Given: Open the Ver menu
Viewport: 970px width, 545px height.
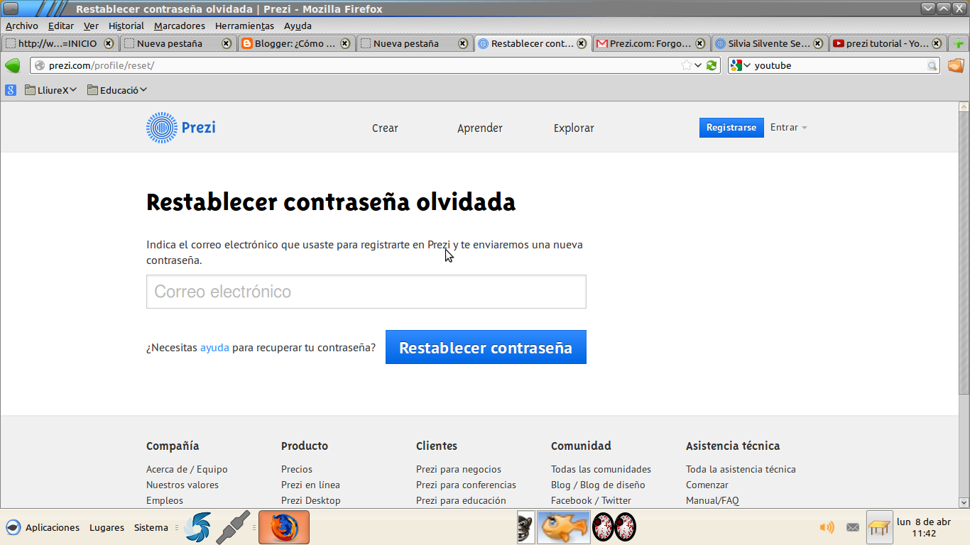Looking at the screenshot, I should pos(91,26).
